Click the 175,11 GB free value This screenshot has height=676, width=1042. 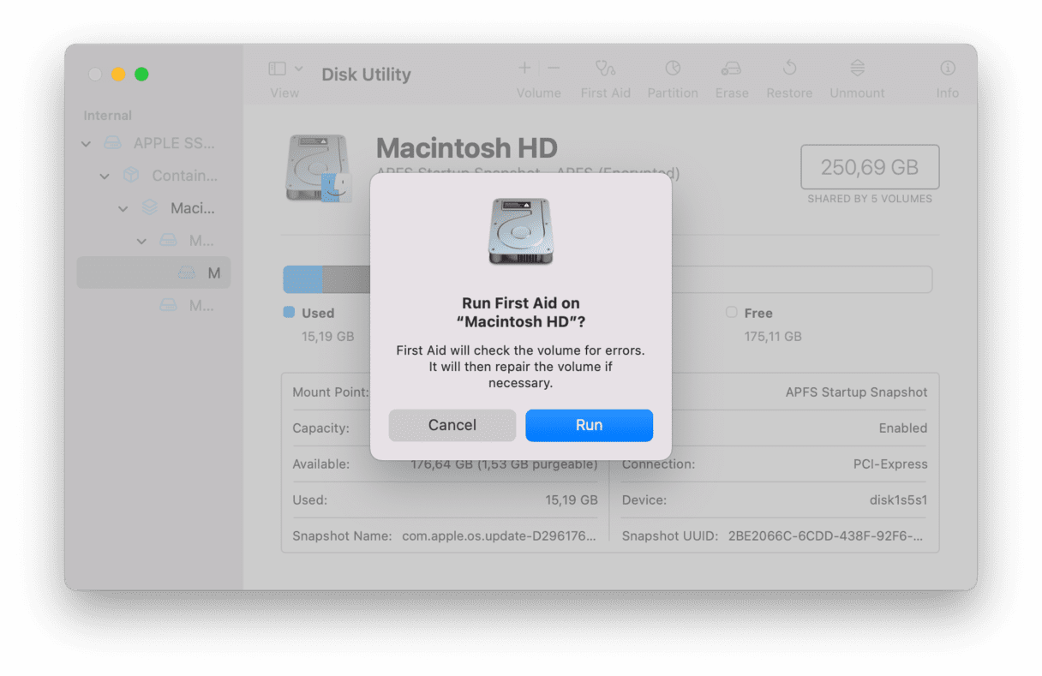[x=773, y=337]
